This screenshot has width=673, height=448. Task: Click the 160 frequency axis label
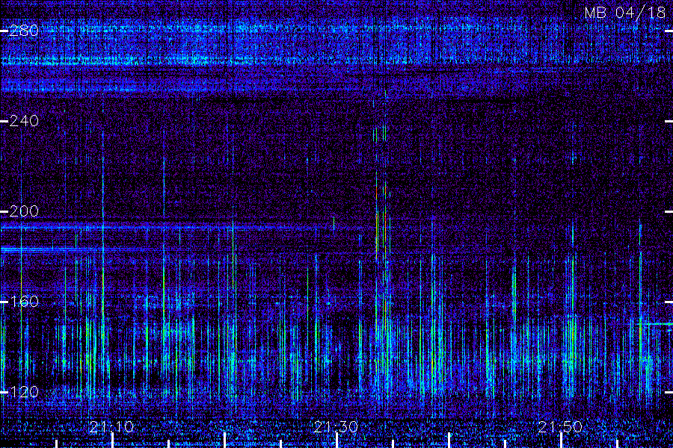[24, 302]
